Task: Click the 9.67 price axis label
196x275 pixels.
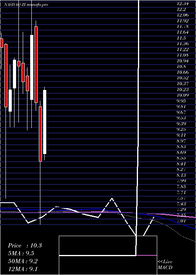Action: pyautogui.click(x=181, y=112)
